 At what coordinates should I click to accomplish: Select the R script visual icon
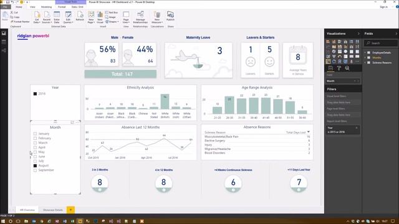tap(340, 62)
